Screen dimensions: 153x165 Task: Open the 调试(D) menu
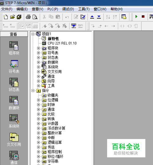pos(68,9)
